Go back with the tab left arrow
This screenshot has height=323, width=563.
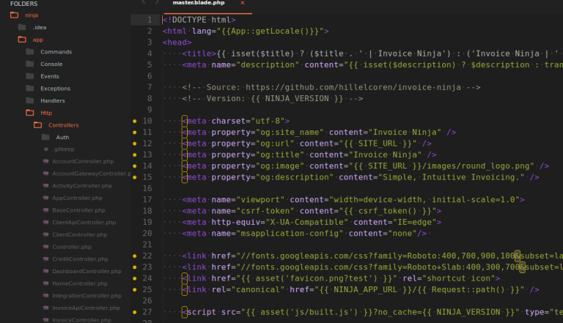[x=144, y=2]
